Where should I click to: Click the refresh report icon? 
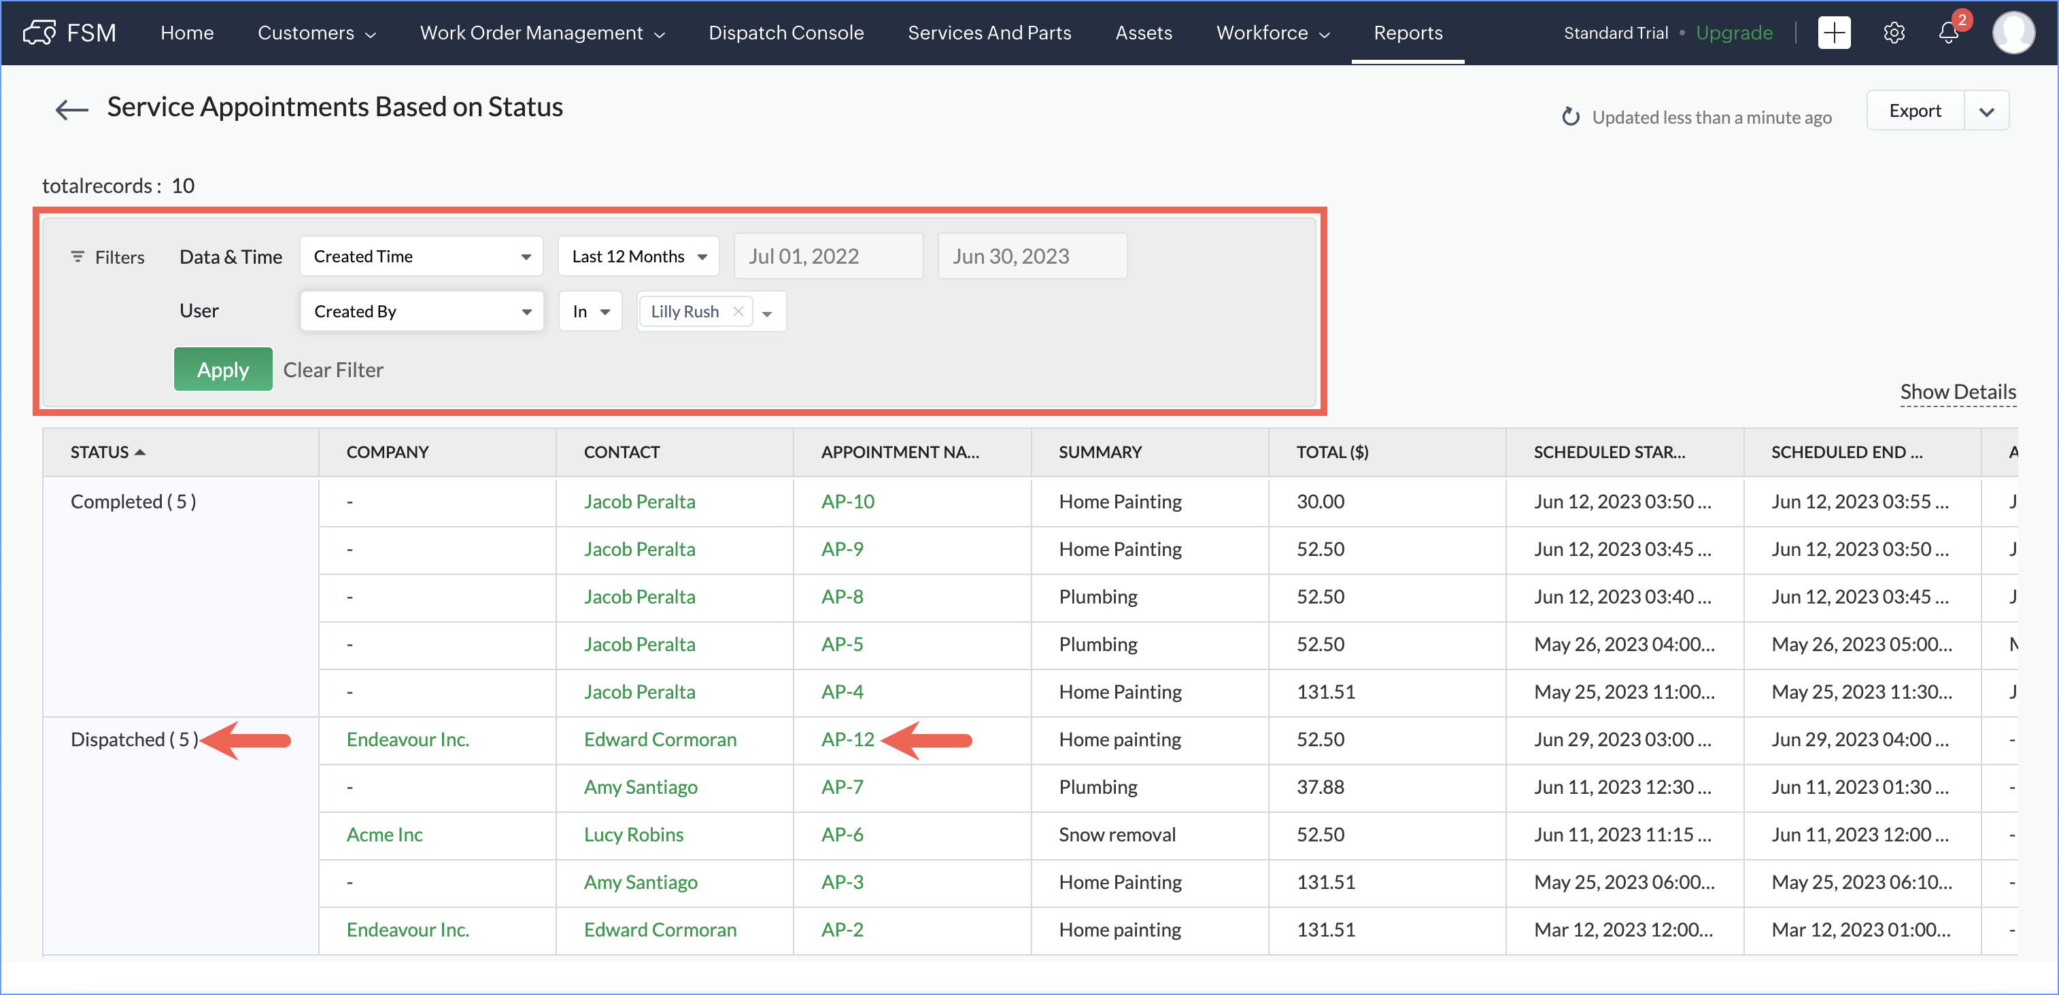point(1570,118)
